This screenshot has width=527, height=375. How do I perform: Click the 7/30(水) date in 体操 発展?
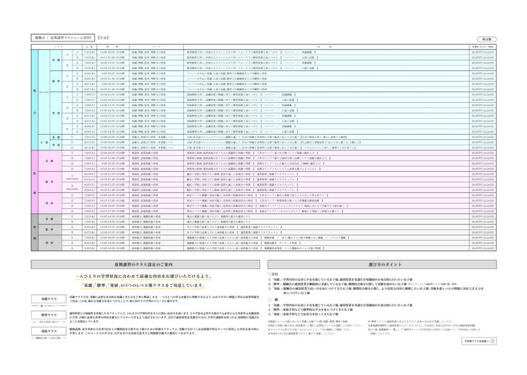coord(90,238)
